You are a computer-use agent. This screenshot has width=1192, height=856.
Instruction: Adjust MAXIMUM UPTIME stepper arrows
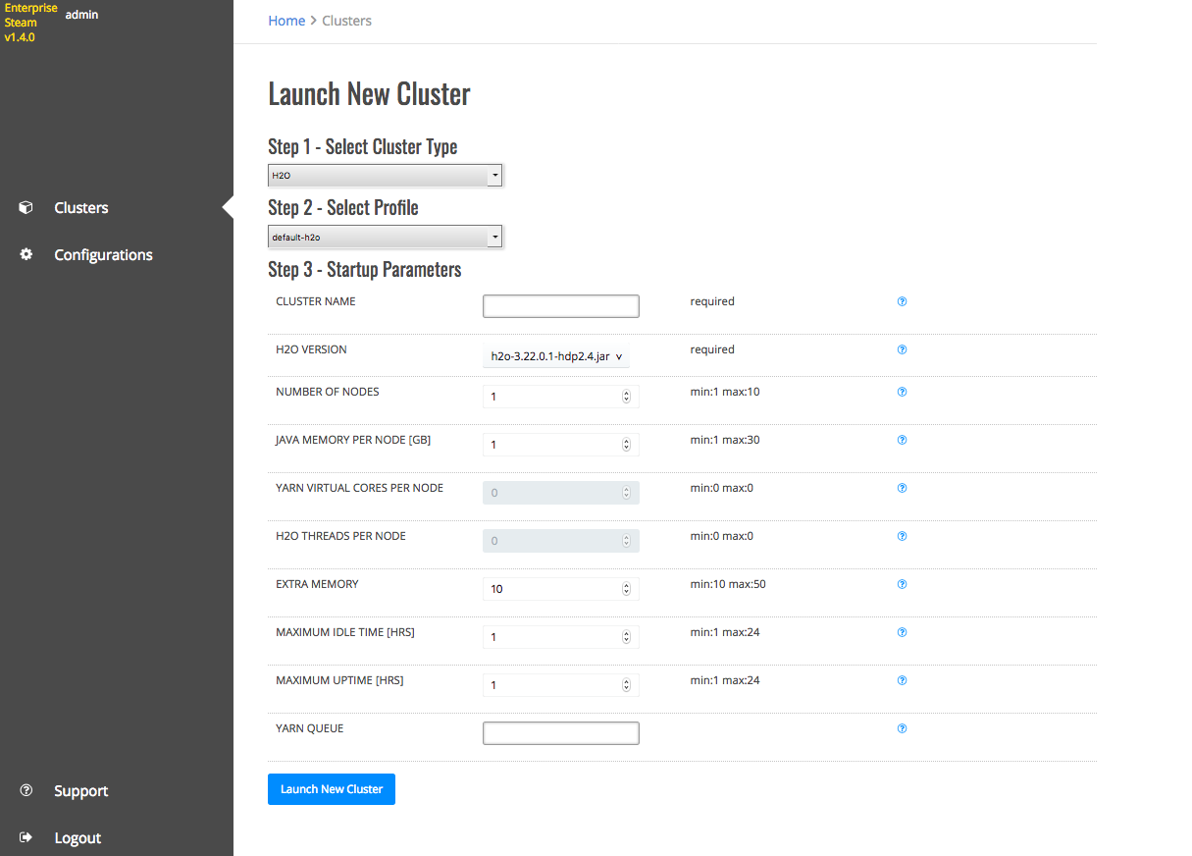click(x=626, y=685)
